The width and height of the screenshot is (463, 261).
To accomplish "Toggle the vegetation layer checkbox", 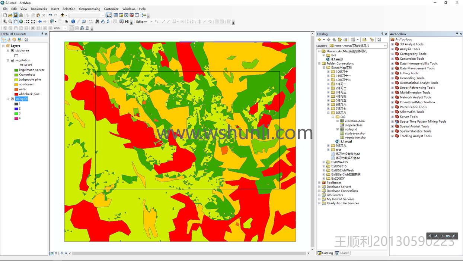I will (12, 60).
